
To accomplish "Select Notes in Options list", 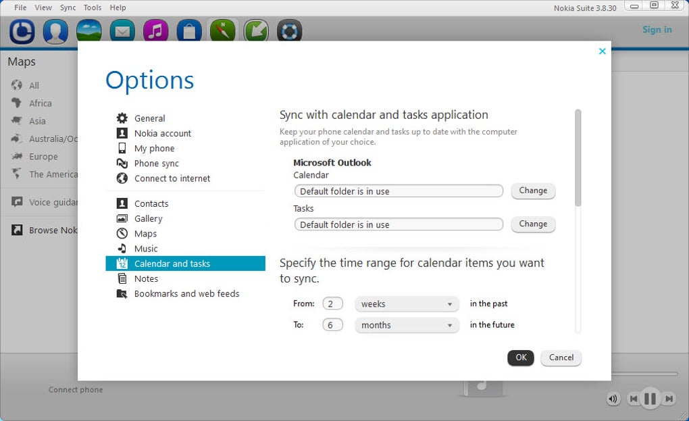I will pyautogui.click(x=185, y=278).
